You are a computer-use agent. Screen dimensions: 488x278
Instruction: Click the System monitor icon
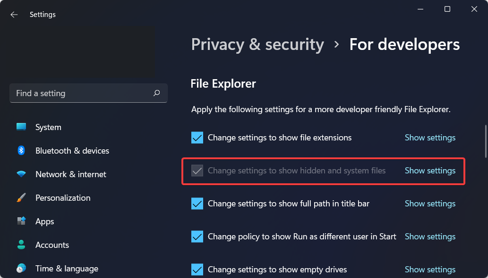point(21,127)
